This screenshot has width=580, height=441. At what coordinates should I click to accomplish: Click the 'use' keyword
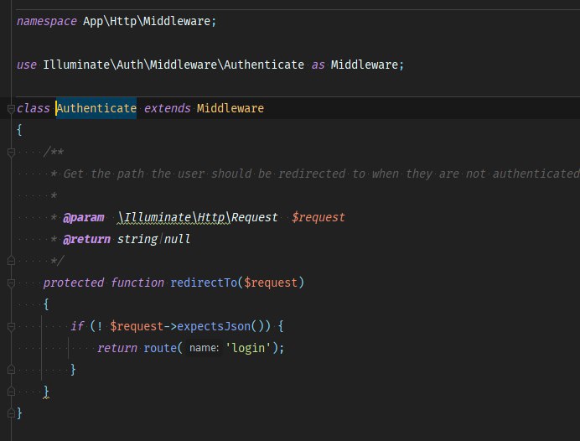(27, 65)
